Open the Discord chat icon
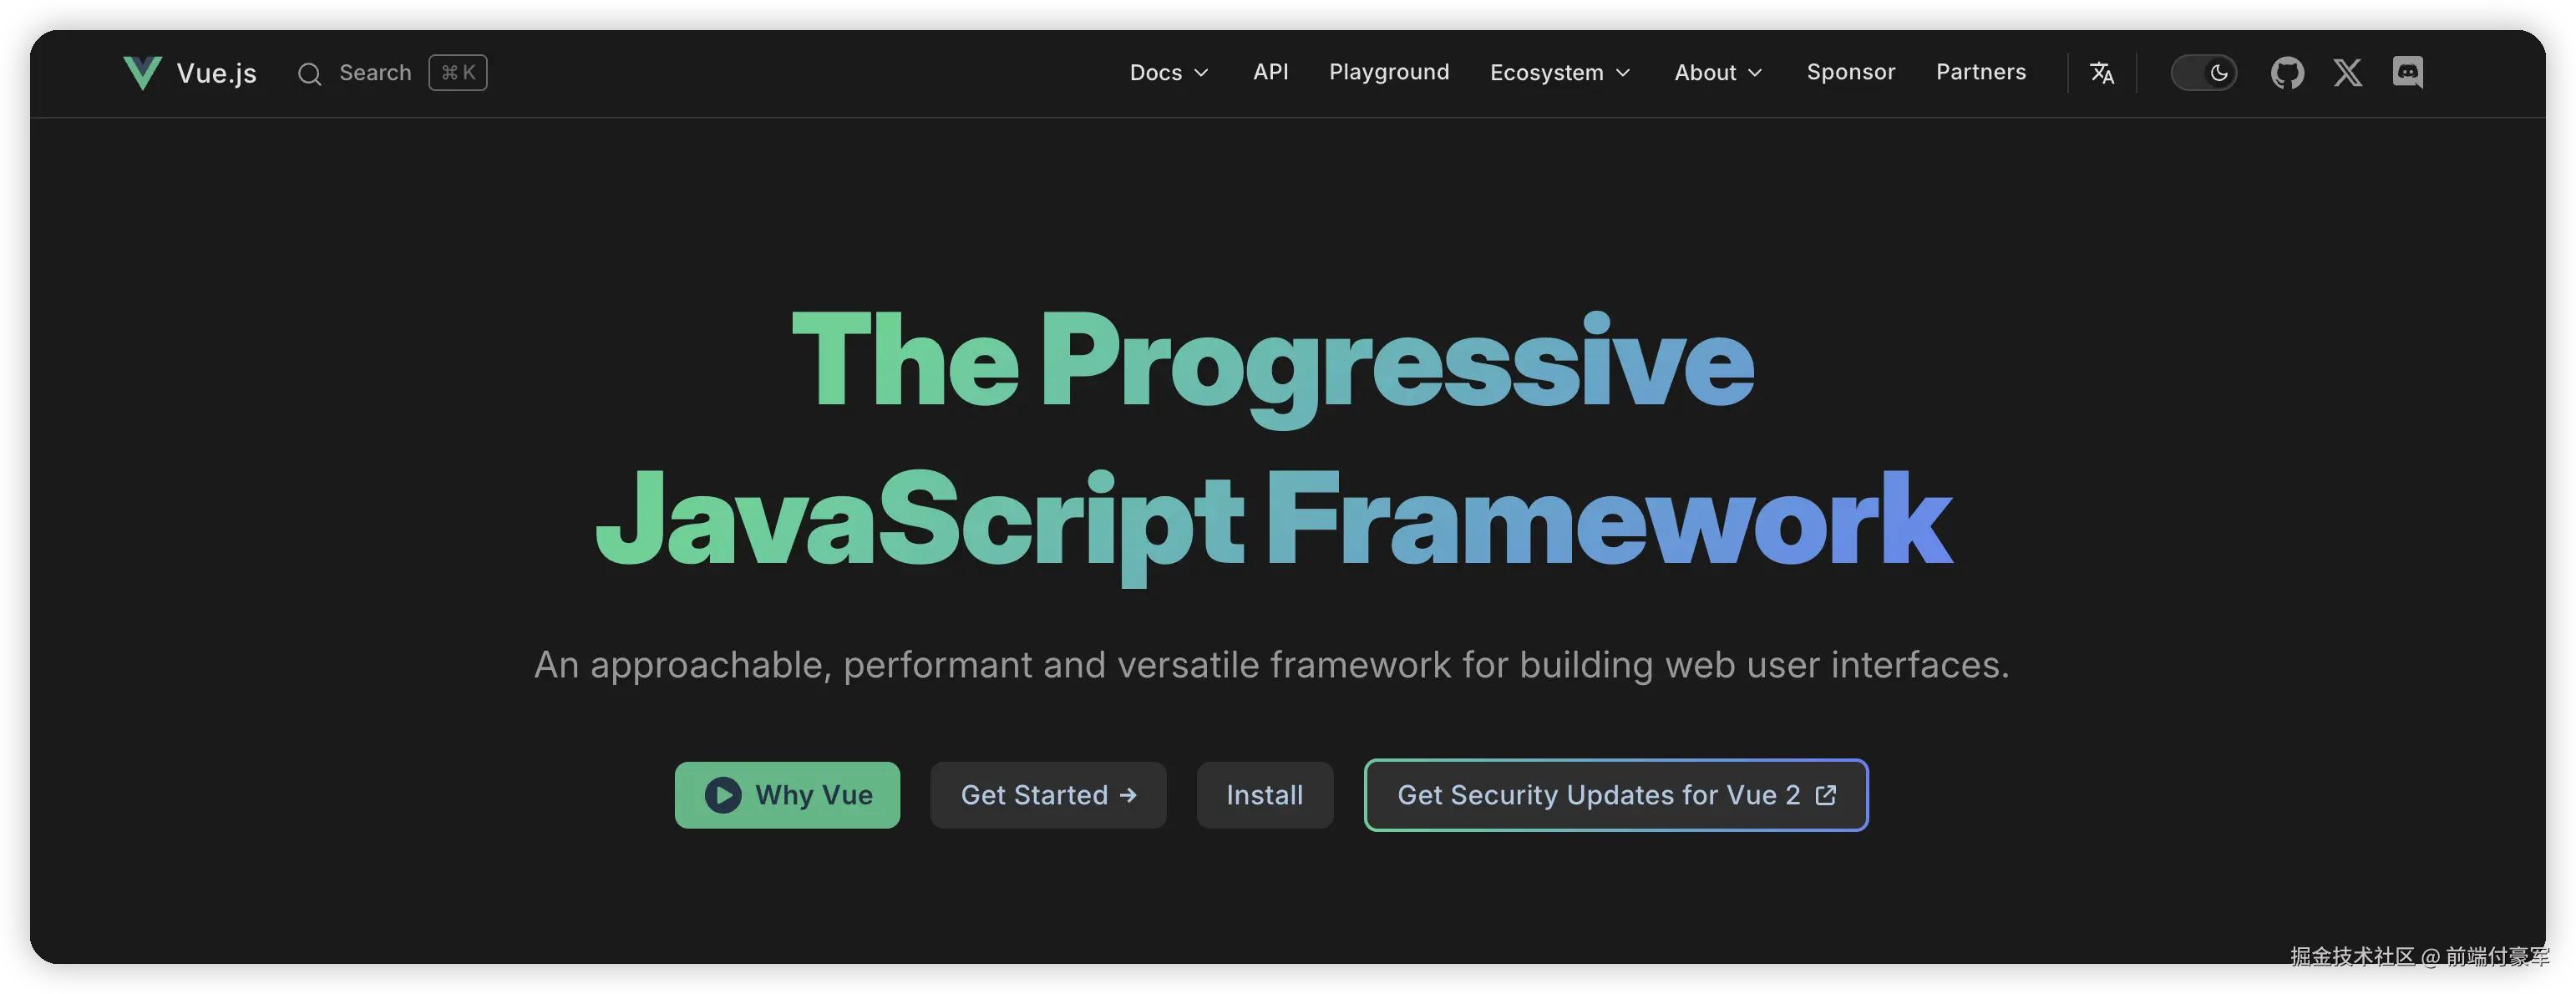Screen dimensions: 2576x994 coord(2407,72)
